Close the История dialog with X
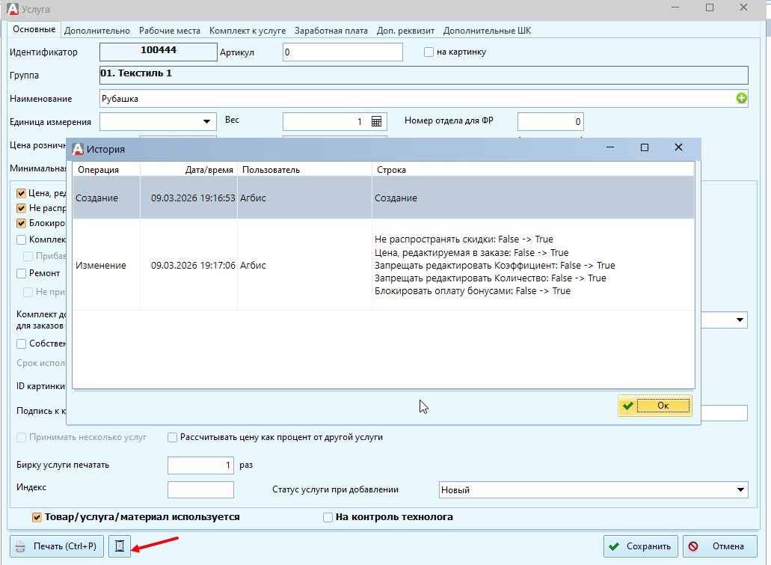Screen dimensions: 771x565 [x=678, y=147]
